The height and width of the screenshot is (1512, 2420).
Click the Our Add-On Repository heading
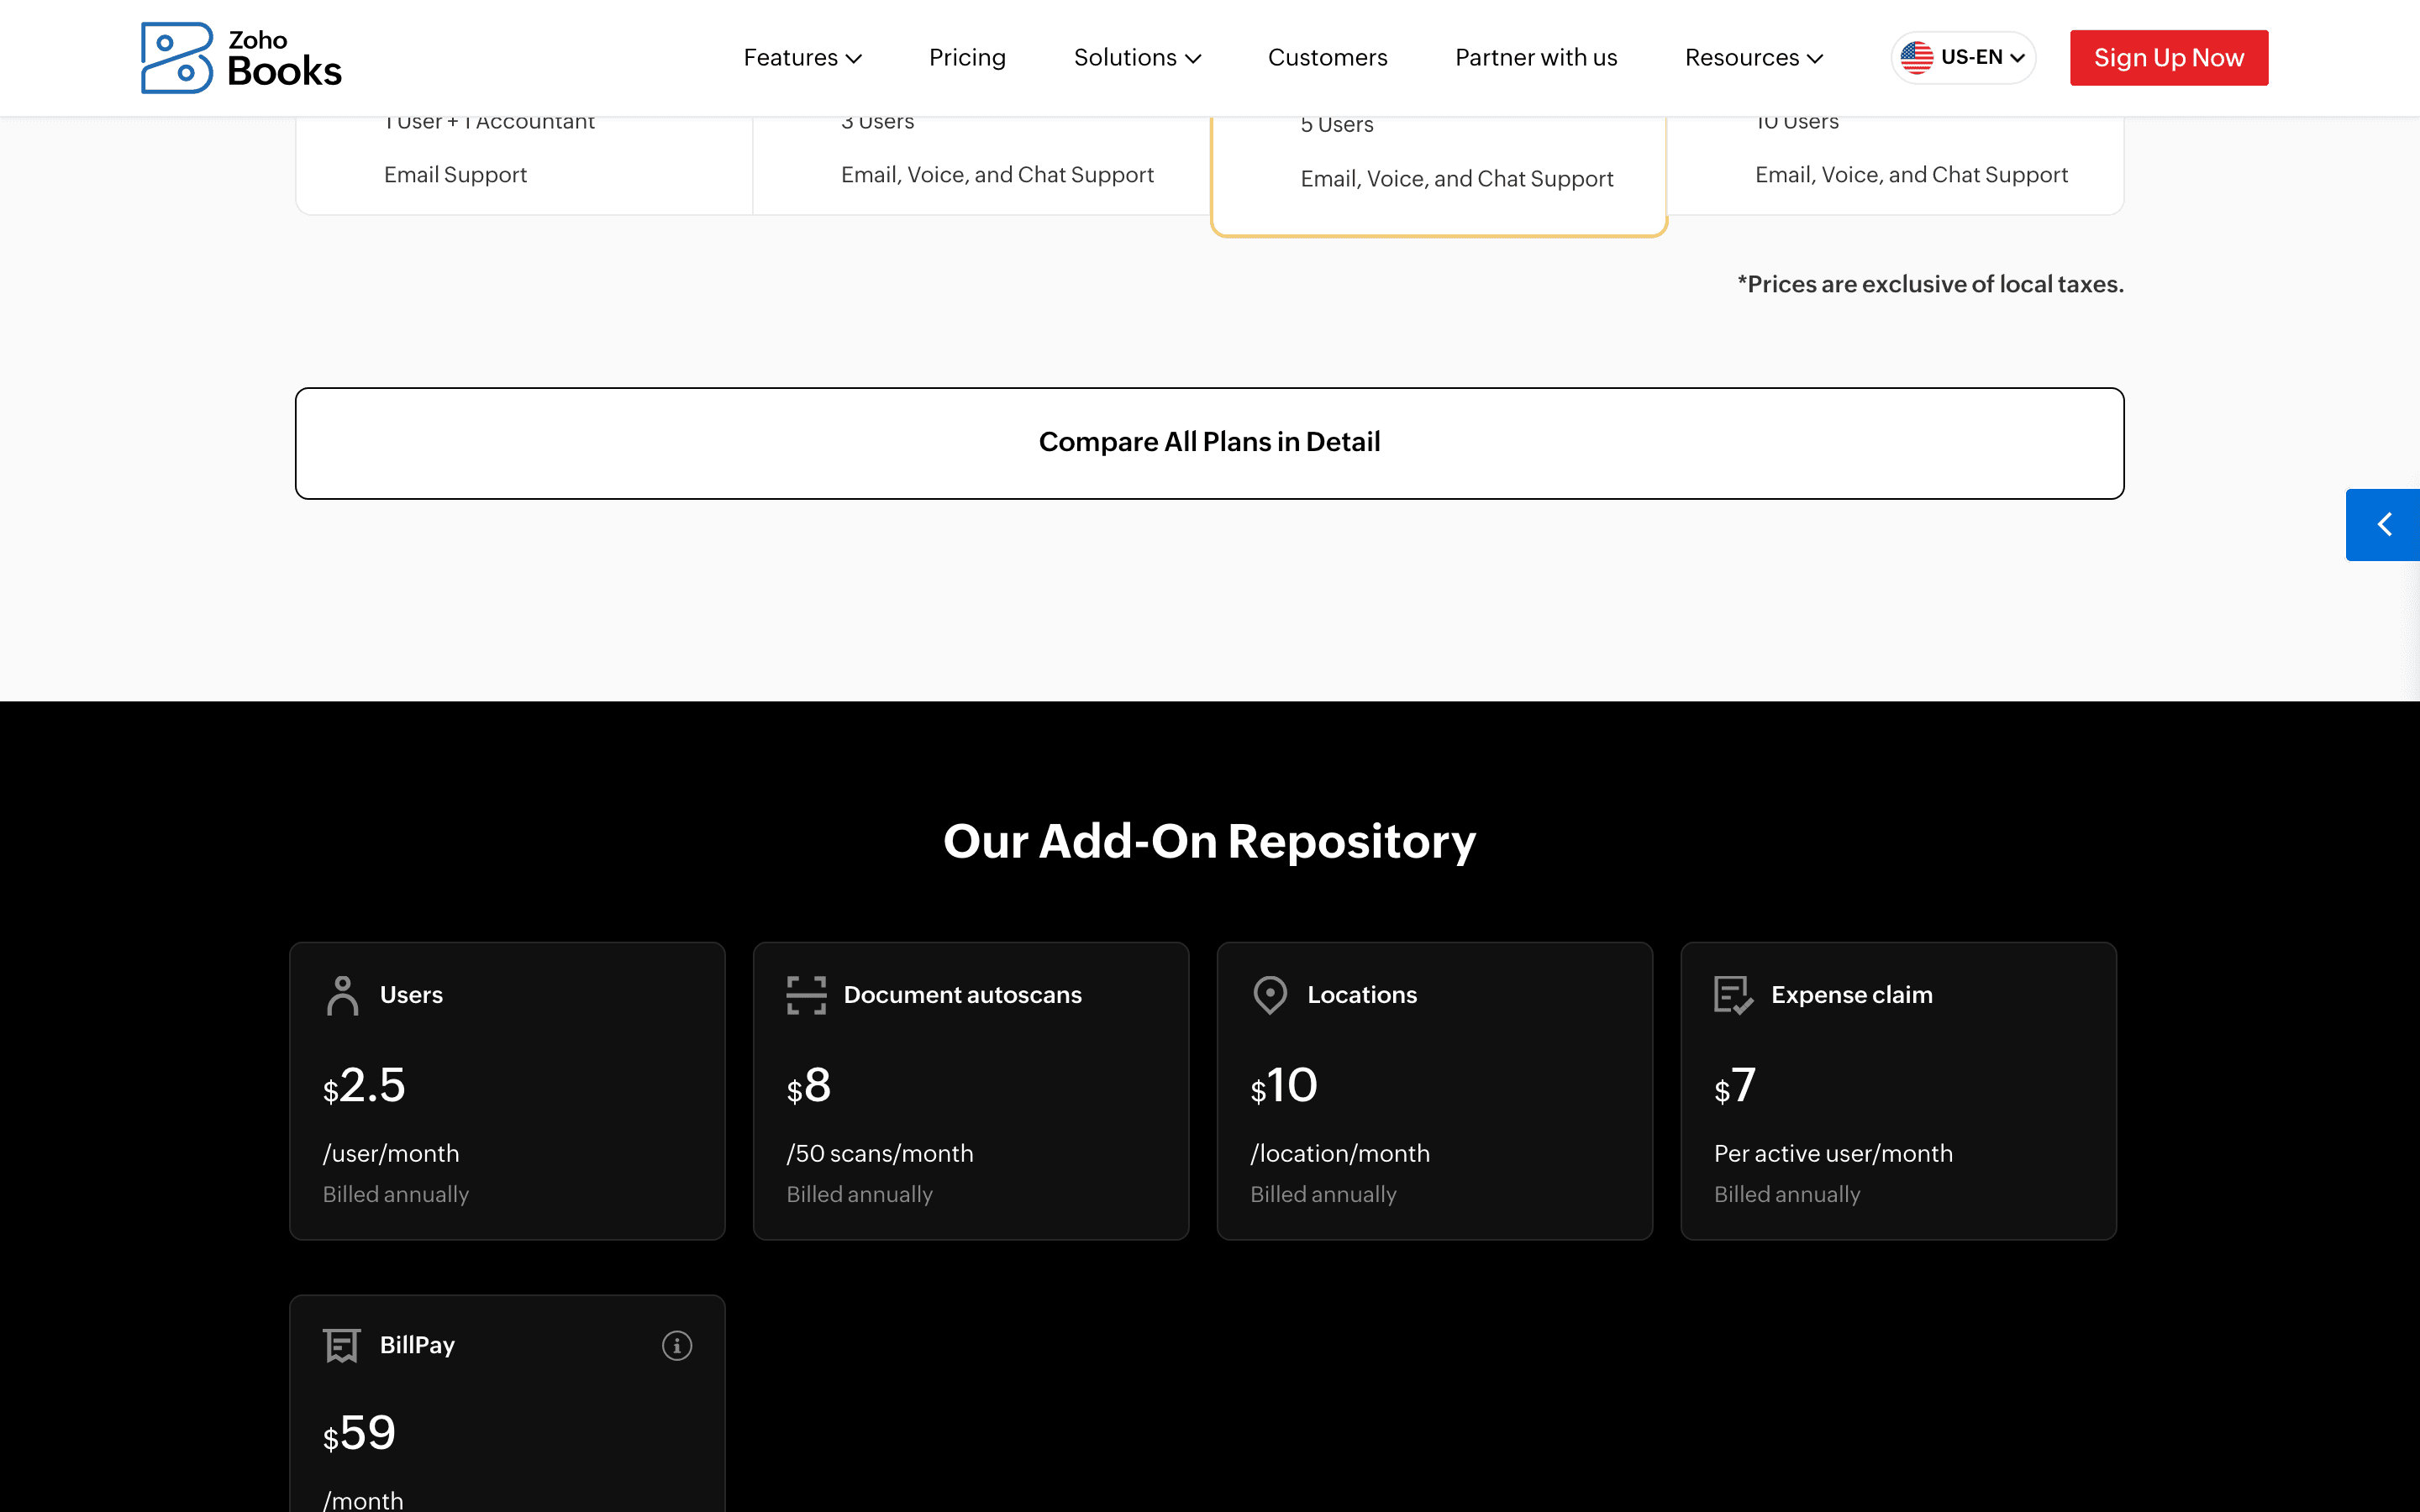[x=1209, y=841]
